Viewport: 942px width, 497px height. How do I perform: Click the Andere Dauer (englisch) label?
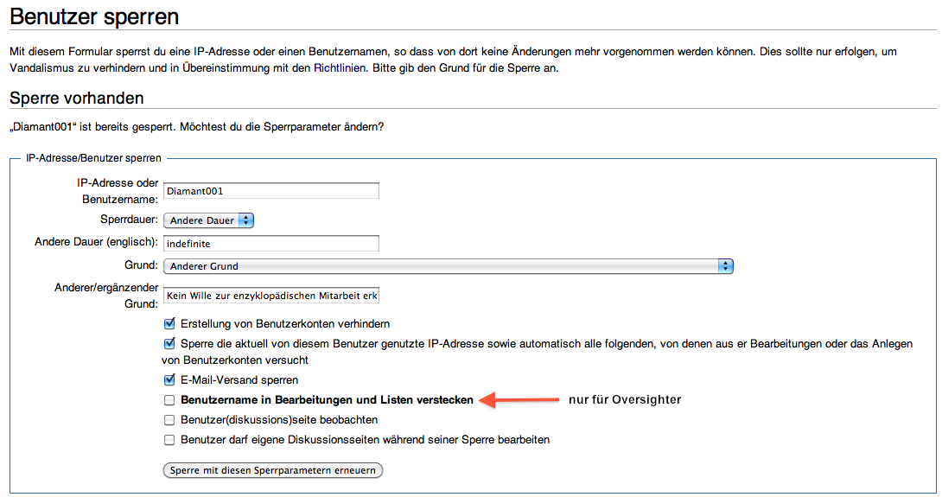[95, 243]
